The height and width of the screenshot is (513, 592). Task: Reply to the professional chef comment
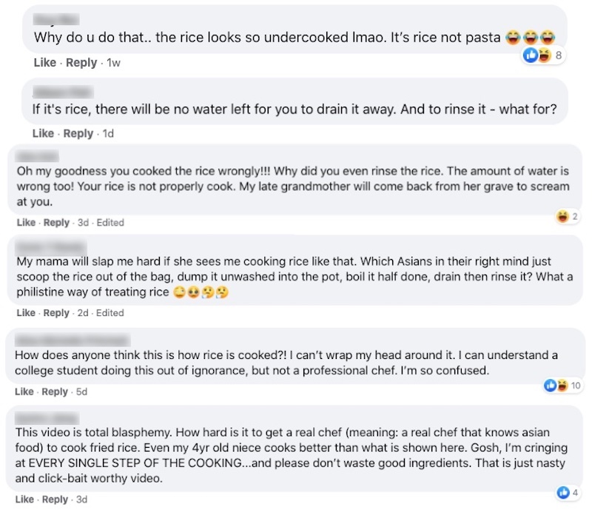point(55,392)
